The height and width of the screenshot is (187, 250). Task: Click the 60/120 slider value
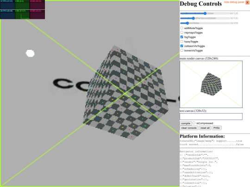point(234,13)
